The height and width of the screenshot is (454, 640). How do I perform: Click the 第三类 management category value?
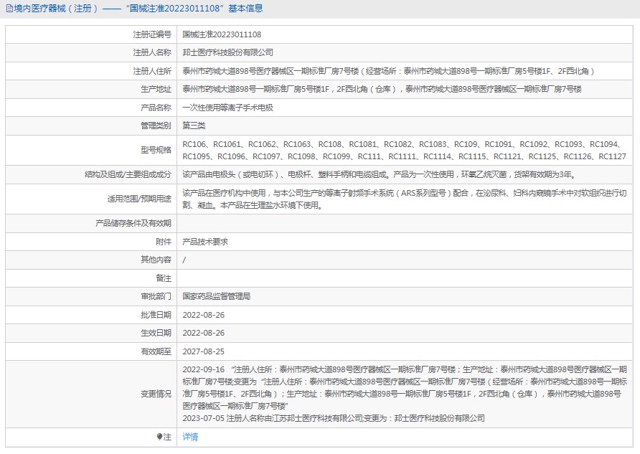click(194, 126)
